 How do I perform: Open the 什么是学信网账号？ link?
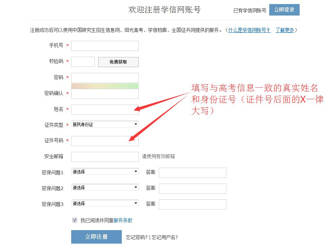click(249, 30)
